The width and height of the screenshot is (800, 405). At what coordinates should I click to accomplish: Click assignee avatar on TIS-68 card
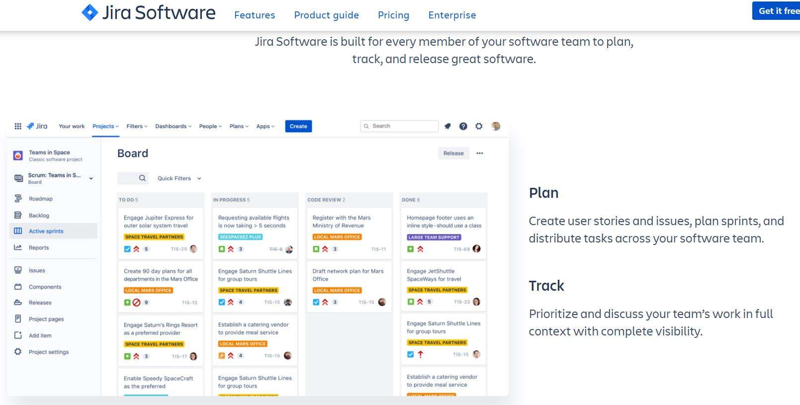(476, 248)
